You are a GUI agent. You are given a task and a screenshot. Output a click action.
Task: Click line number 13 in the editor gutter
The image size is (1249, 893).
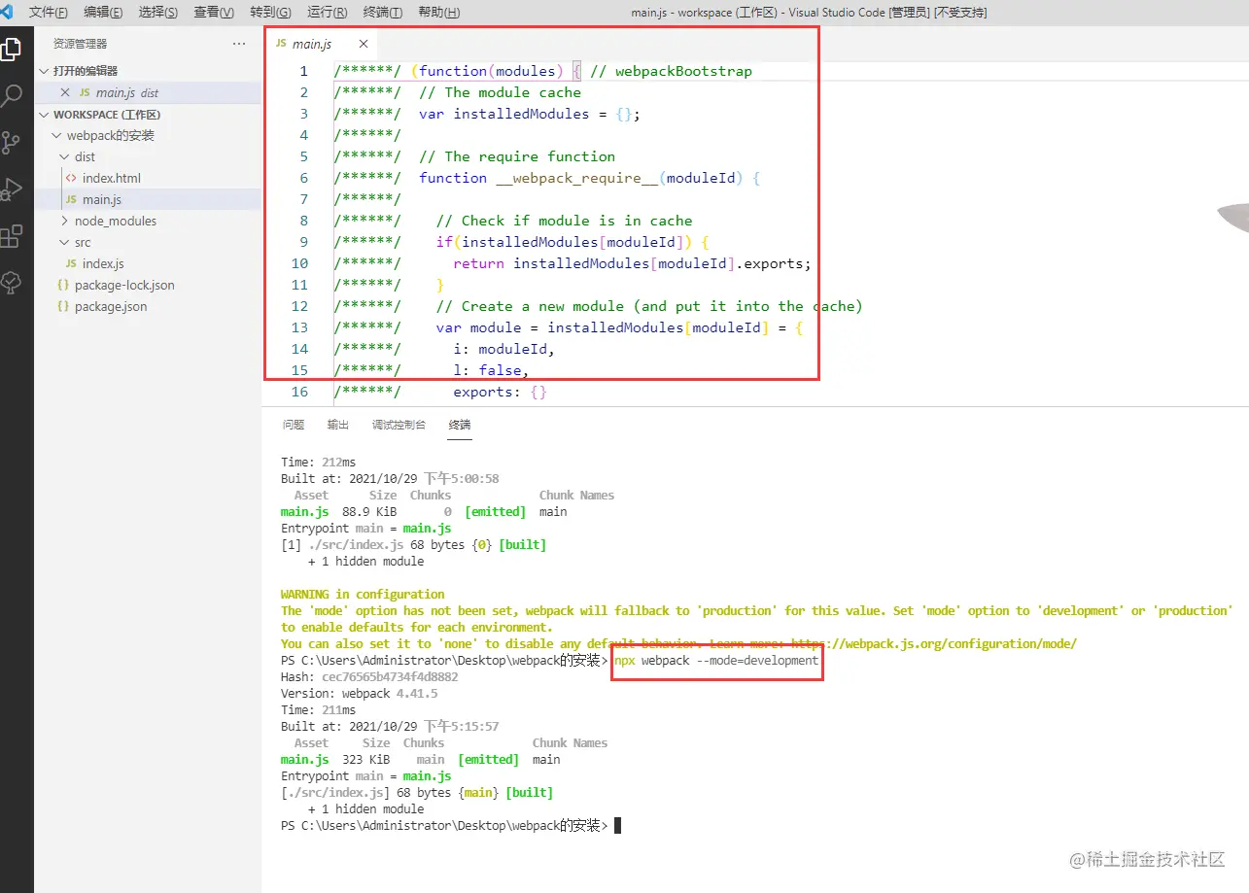click(299, 327)
